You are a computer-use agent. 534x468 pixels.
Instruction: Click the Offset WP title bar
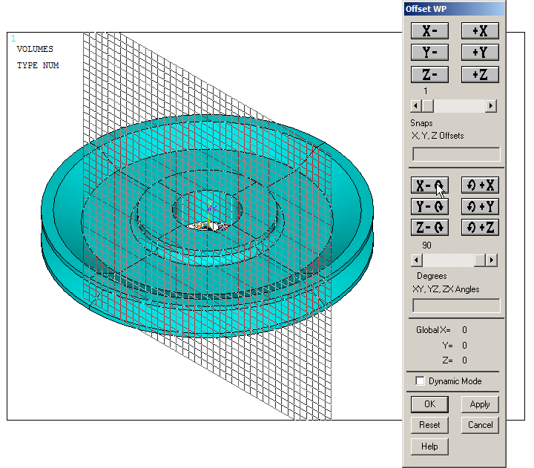(x=454, y=9)
